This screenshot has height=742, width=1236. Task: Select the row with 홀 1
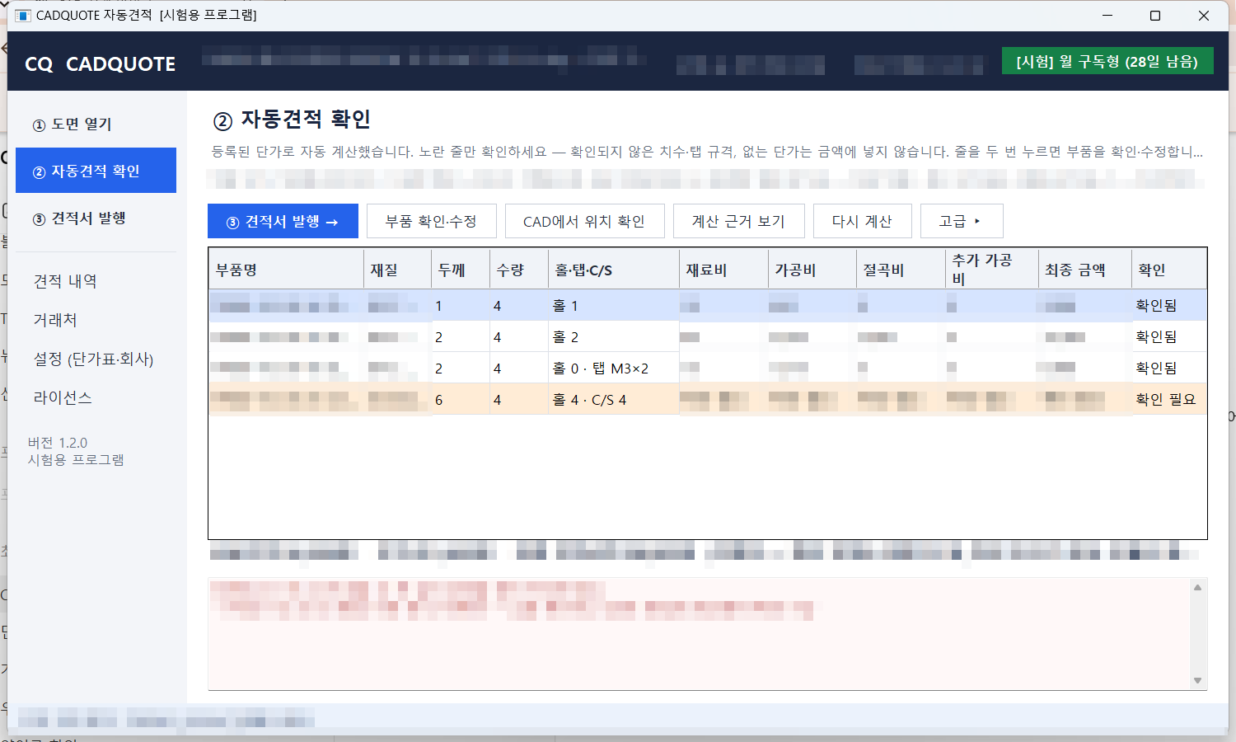pos(708,306)
